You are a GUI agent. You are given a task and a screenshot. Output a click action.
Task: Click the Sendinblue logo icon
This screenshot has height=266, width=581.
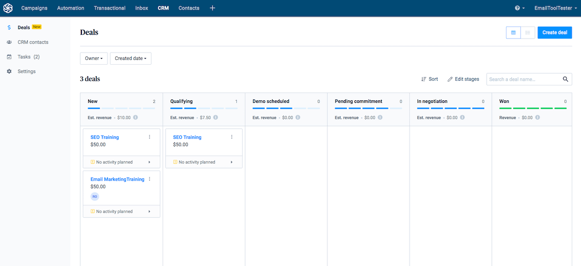click(8, 8)
